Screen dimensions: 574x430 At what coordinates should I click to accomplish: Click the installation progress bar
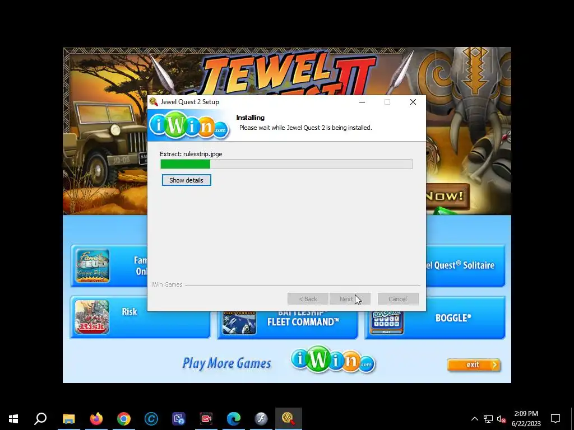pos(286,164)
